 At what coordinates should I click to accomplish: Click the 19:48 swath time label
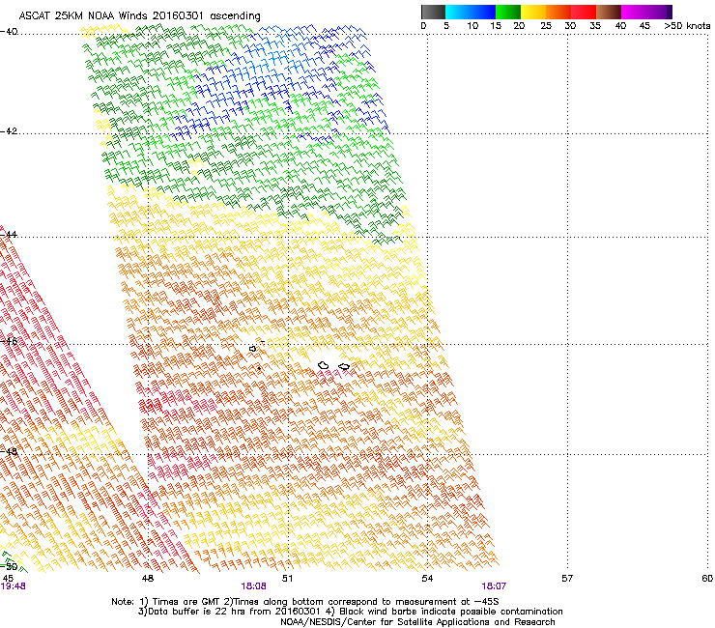tap(14, 586)
